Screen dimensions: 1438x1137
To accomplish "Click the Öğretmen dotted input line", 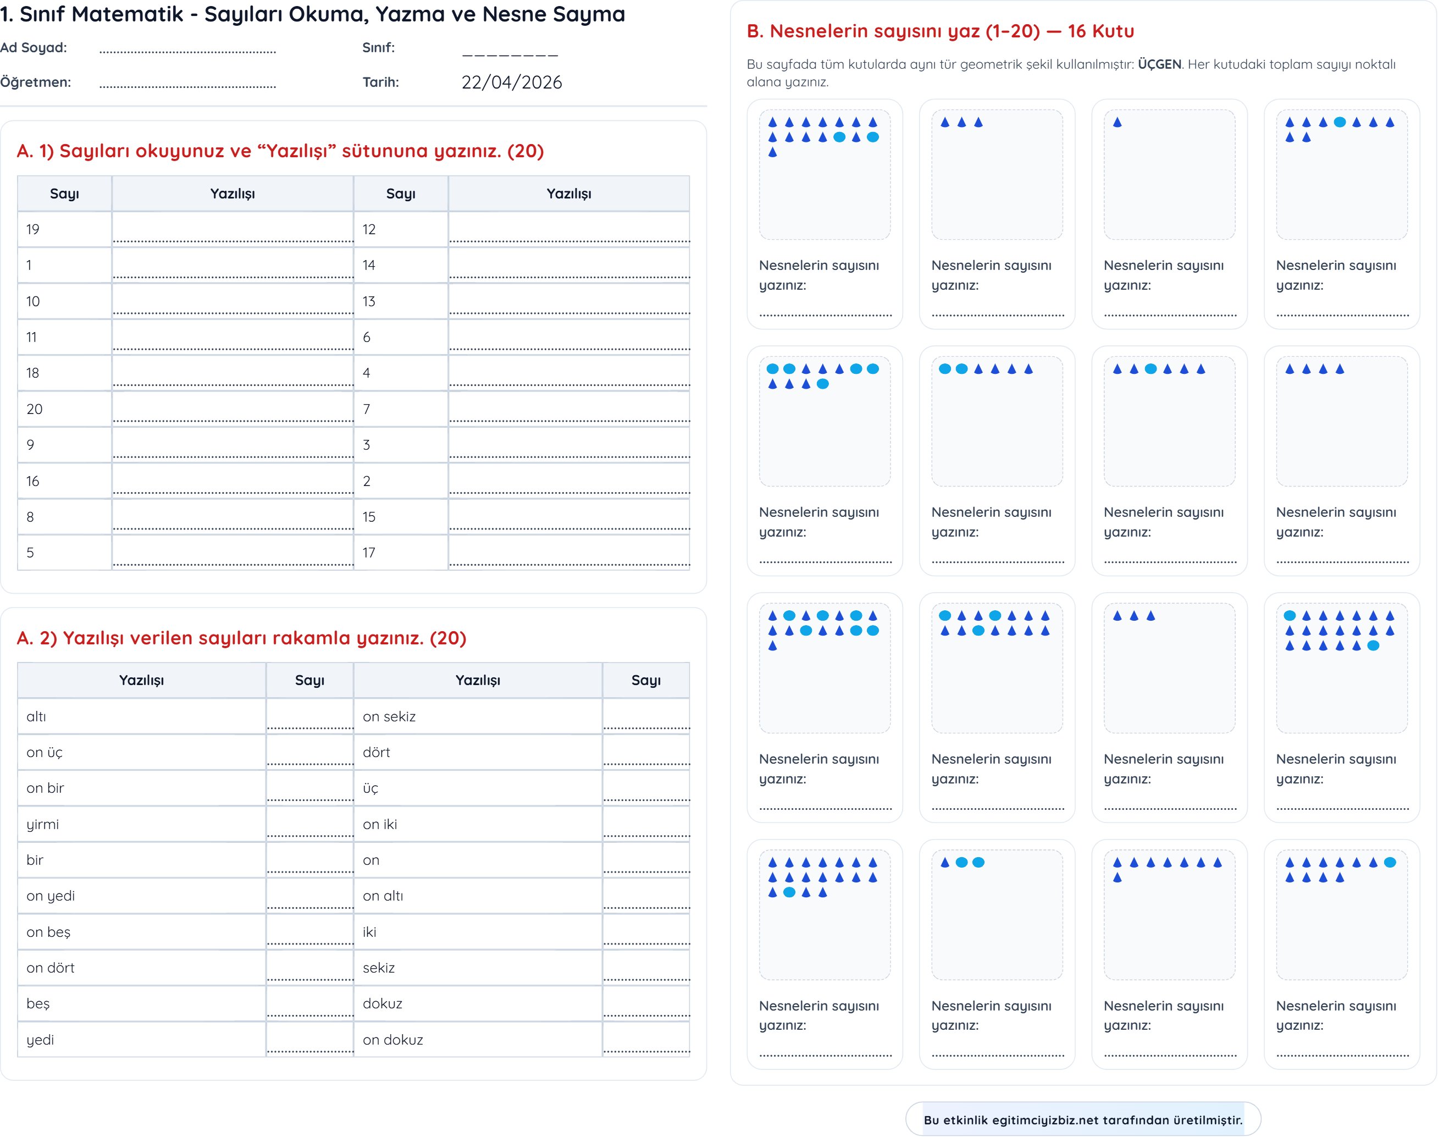I will (x=187, y=85).
